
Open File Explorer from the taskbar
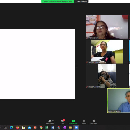71,127
